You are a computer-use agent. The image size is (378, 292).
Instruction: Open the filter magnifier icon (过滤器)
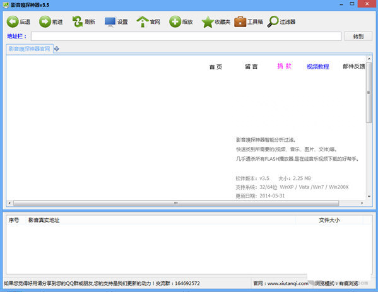pos(273,21)
